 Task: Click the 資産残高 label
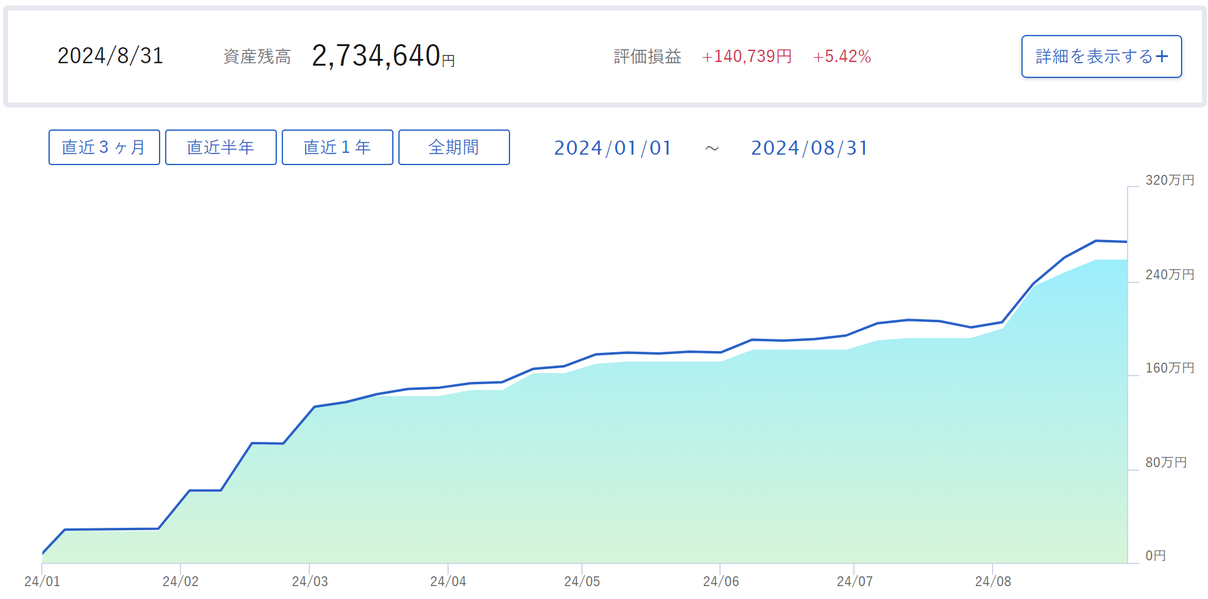257,56
